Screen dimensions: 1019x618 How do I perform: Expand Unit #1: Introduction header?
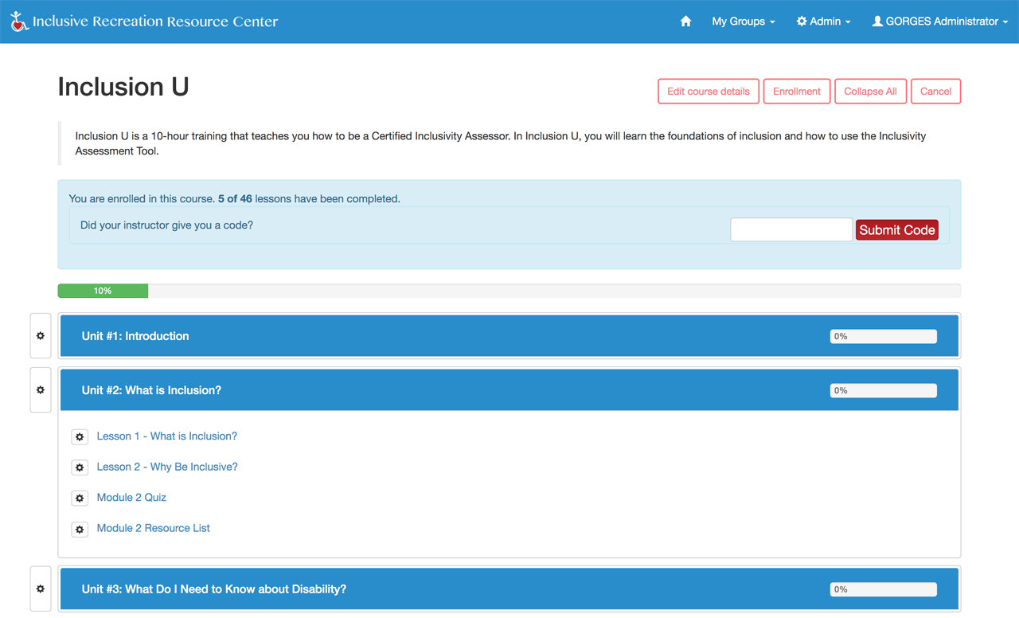(x=509, y=336)
